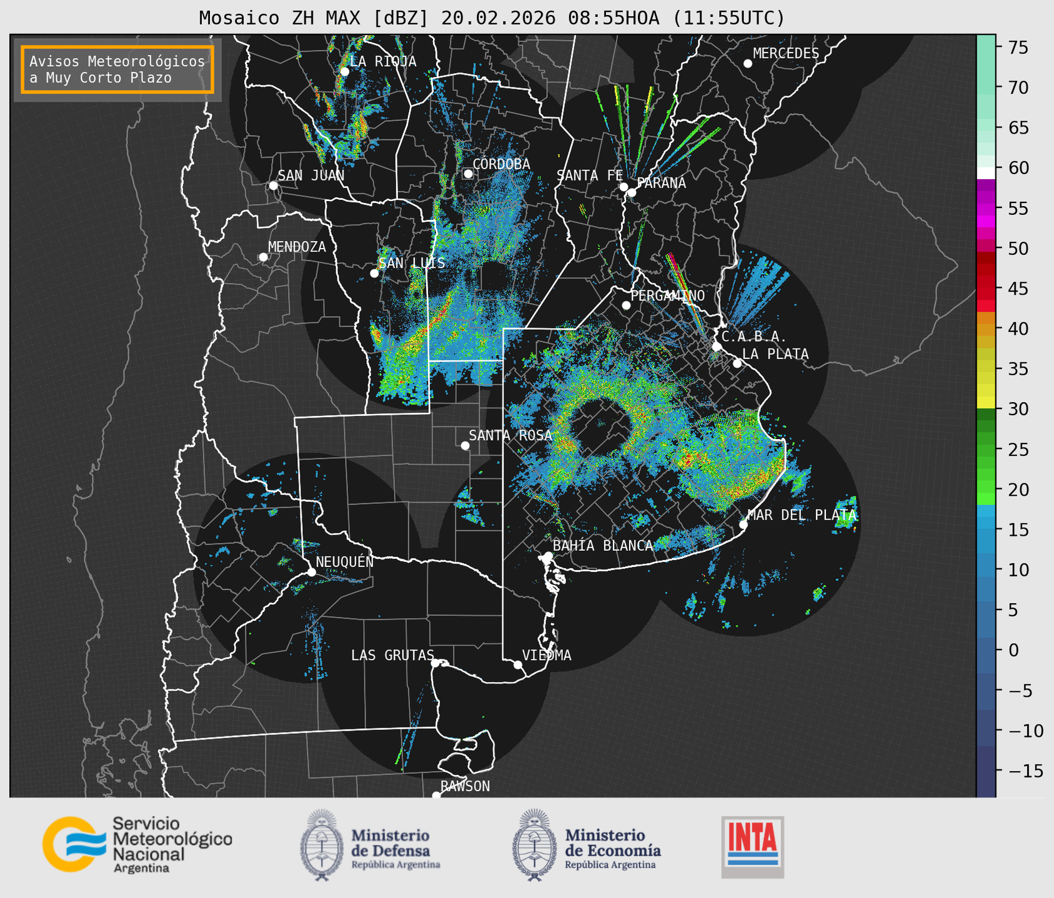Click the 0 scale label

1013,650
